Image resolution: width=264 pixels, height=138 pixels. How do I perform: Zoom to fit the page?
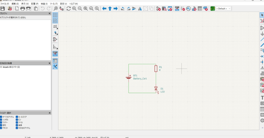pos(85,8)
